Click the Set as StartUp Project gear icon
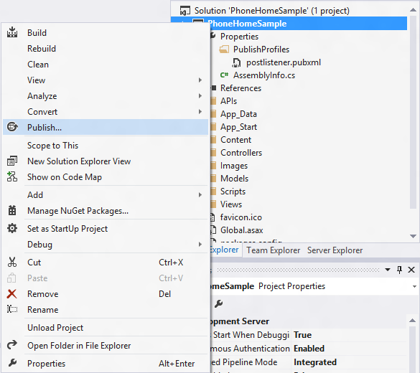Image resolution: width=420 pixels, height=373 pixels. click(12, 229)
